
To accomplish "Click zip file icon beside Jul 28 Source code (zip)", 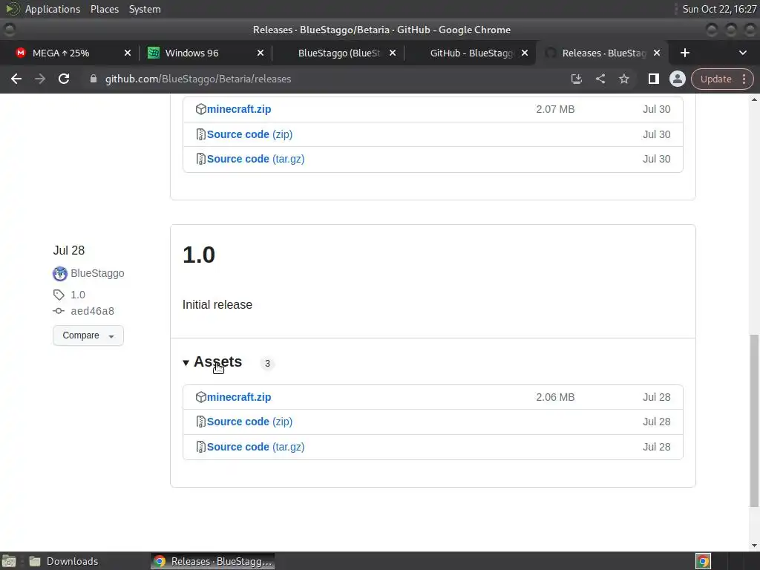I will click(x=200, y=422).
